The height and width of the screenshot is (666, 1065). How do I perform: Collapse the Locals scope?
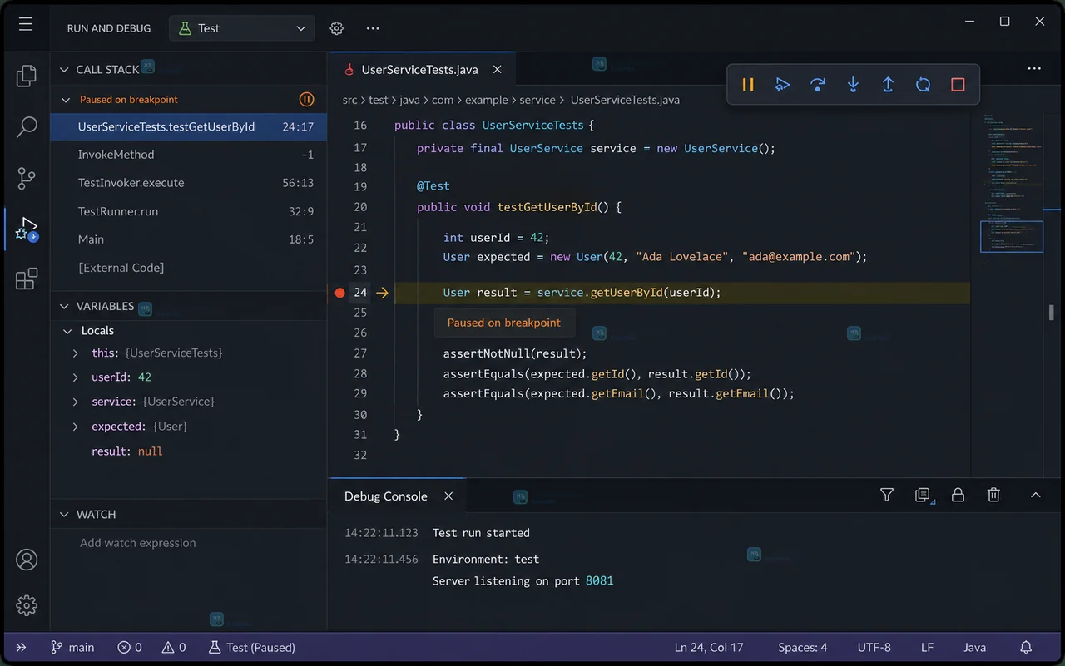[x=68, y=331]
